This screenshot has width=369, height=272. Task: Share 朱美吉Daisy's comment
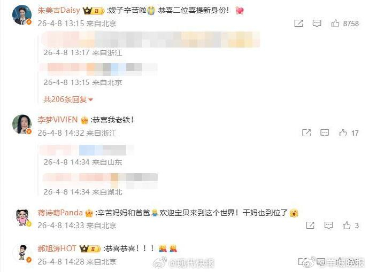tap(298, 24)
